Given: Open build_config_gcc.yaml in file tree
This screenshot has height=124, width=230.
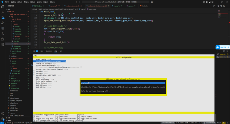Looking at the screenshot, I should click(x=17, y=115).
